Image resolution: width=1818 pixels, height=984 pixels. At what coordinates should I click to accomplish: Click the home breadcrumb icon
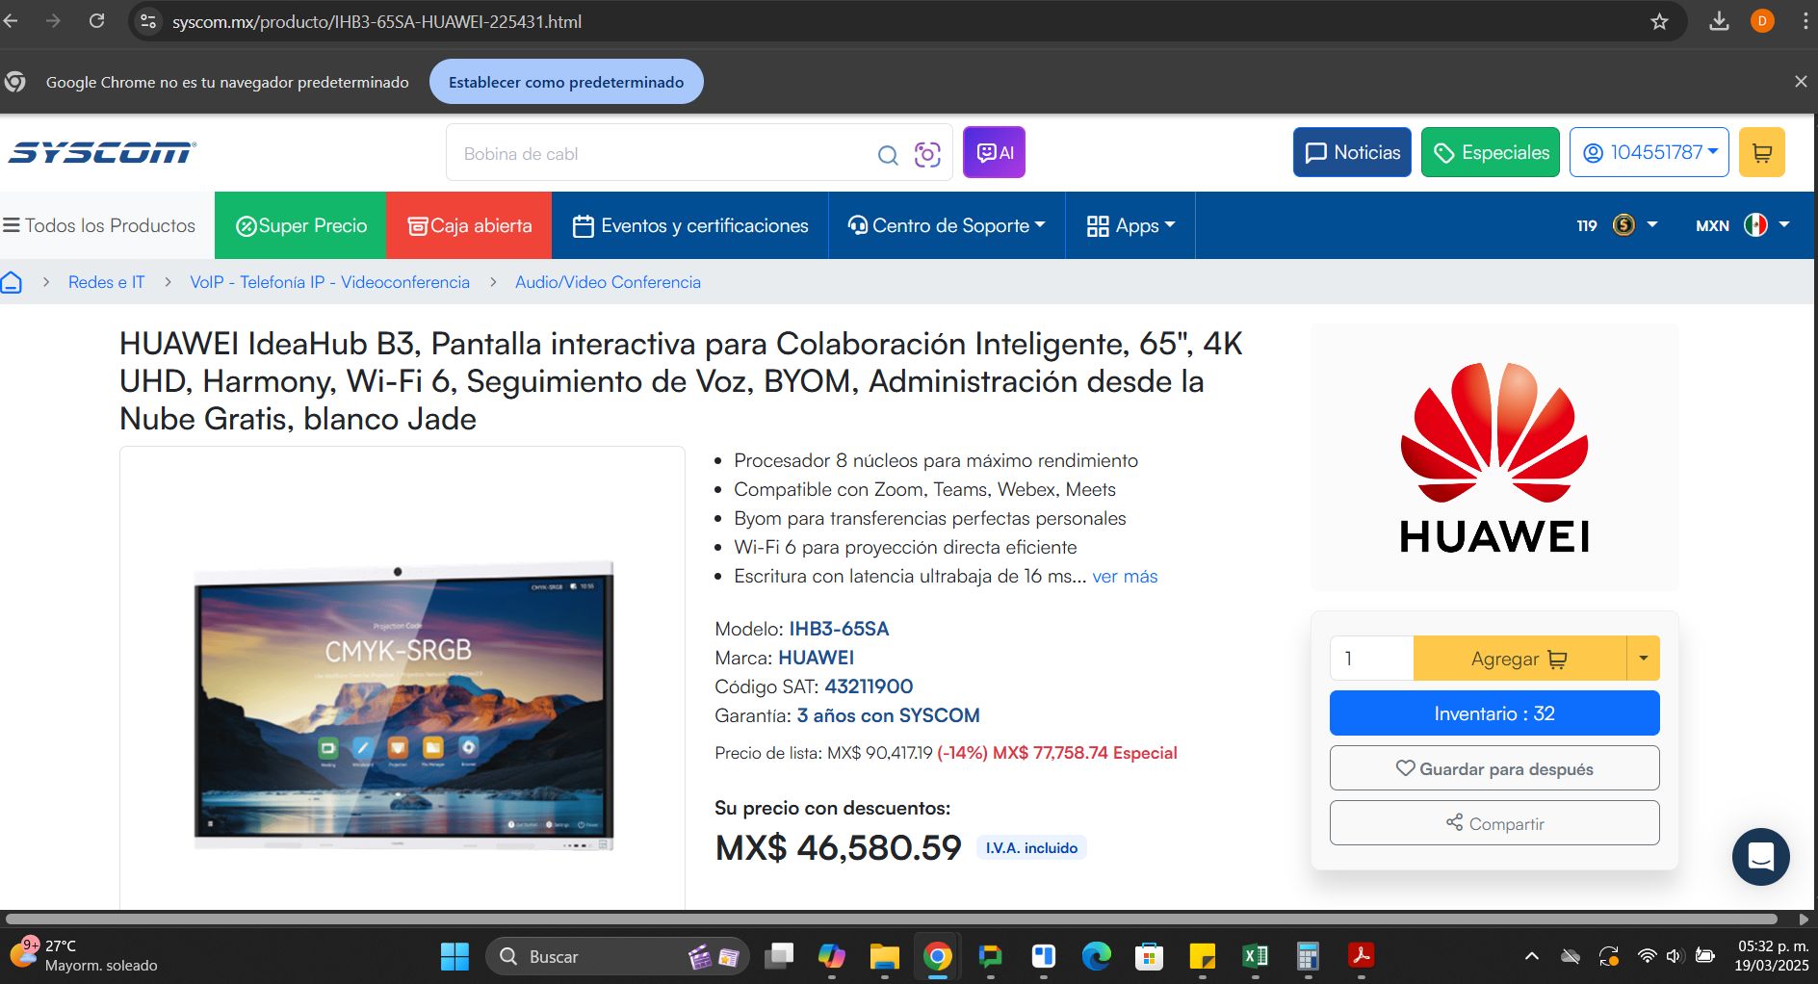coord(12,282)
